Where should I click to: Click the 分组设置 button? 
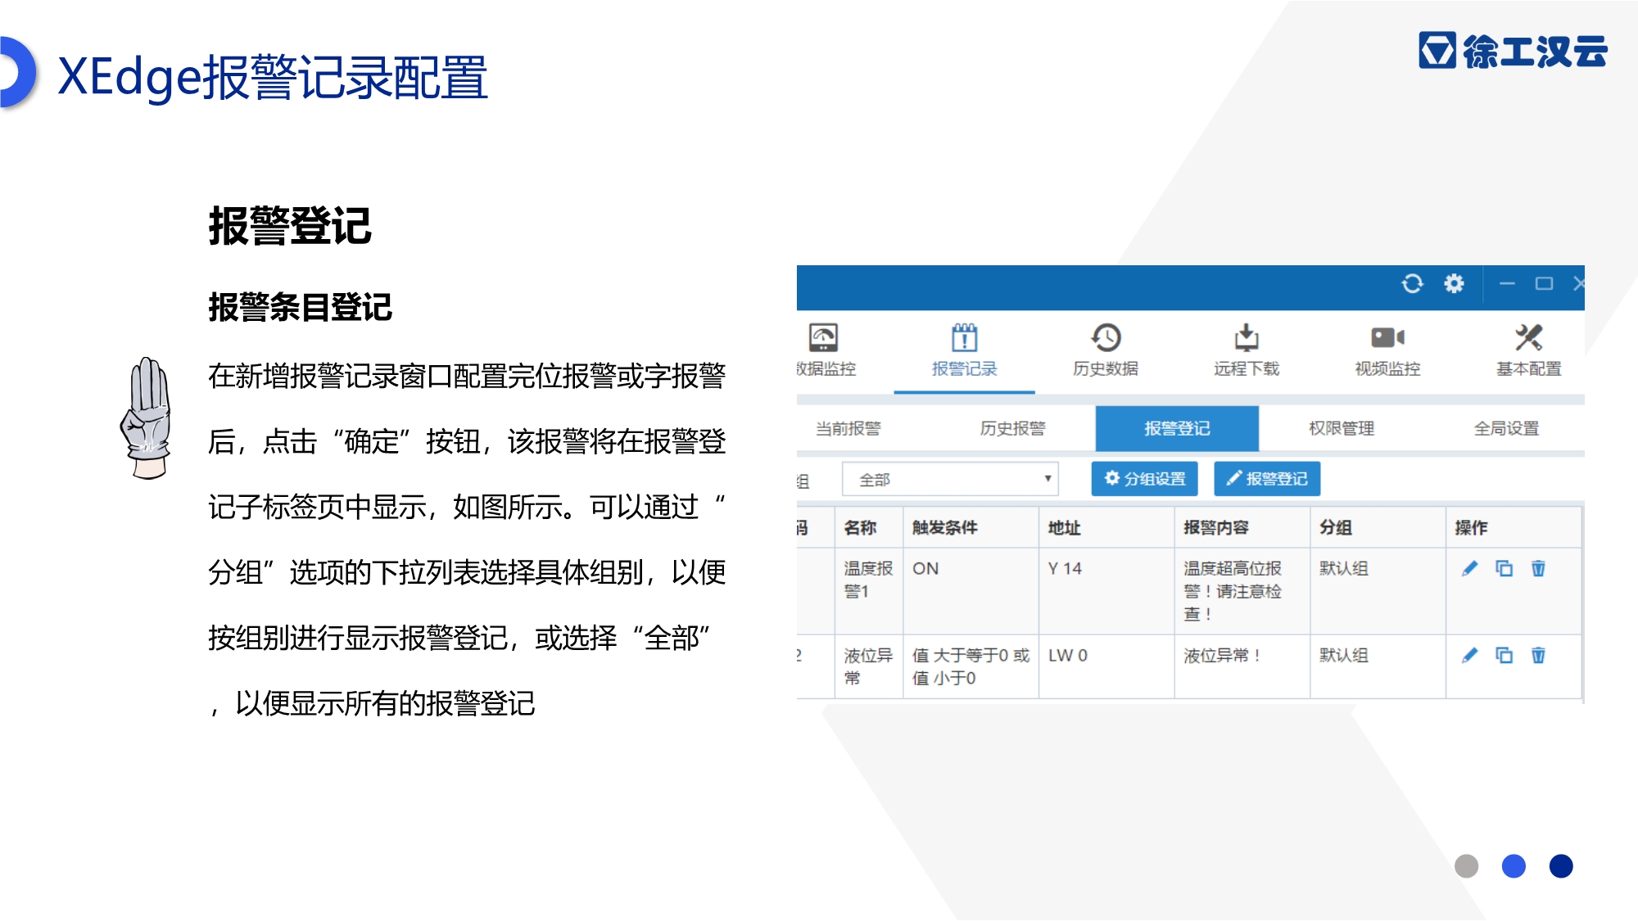tap(1144, 479)
